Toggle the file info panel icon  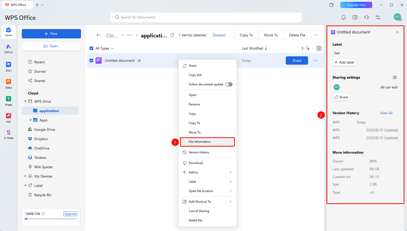click(319, 48)
